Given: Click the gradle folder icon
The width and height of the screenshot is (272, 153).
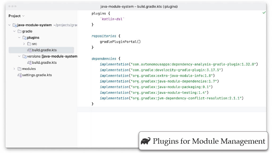Looking at the screenshot, I should [x=19, y=31].
